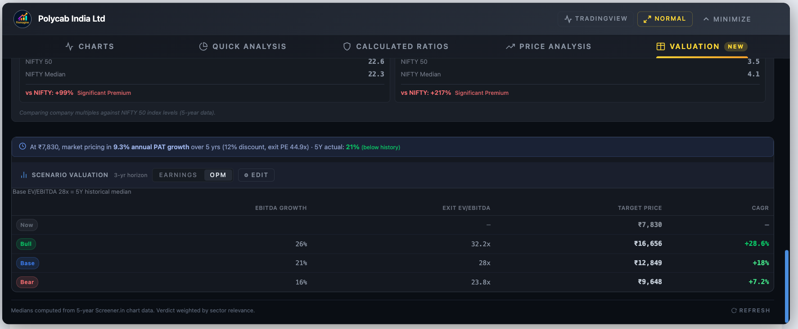Switch to Normal window size
Screen dimensions: 798x329
pos(665,19)
